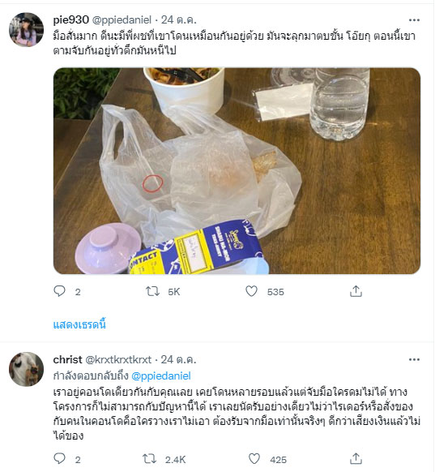
Task: Click the 24 ต.ค. timestamp on pie930's tweet
Action: tap(178, 19)
